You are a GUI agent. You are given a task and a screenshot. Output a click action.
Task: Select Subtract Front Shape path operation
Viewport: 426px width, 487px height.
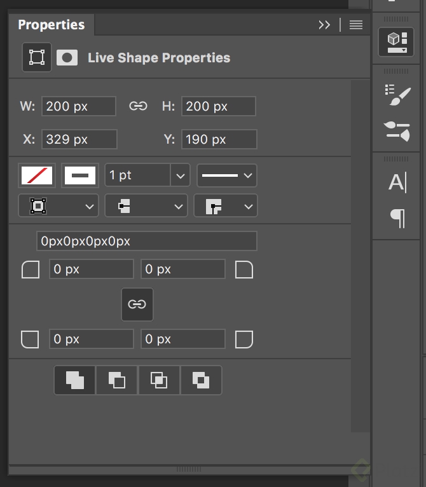pyautogui.click(x=116, y=380)
